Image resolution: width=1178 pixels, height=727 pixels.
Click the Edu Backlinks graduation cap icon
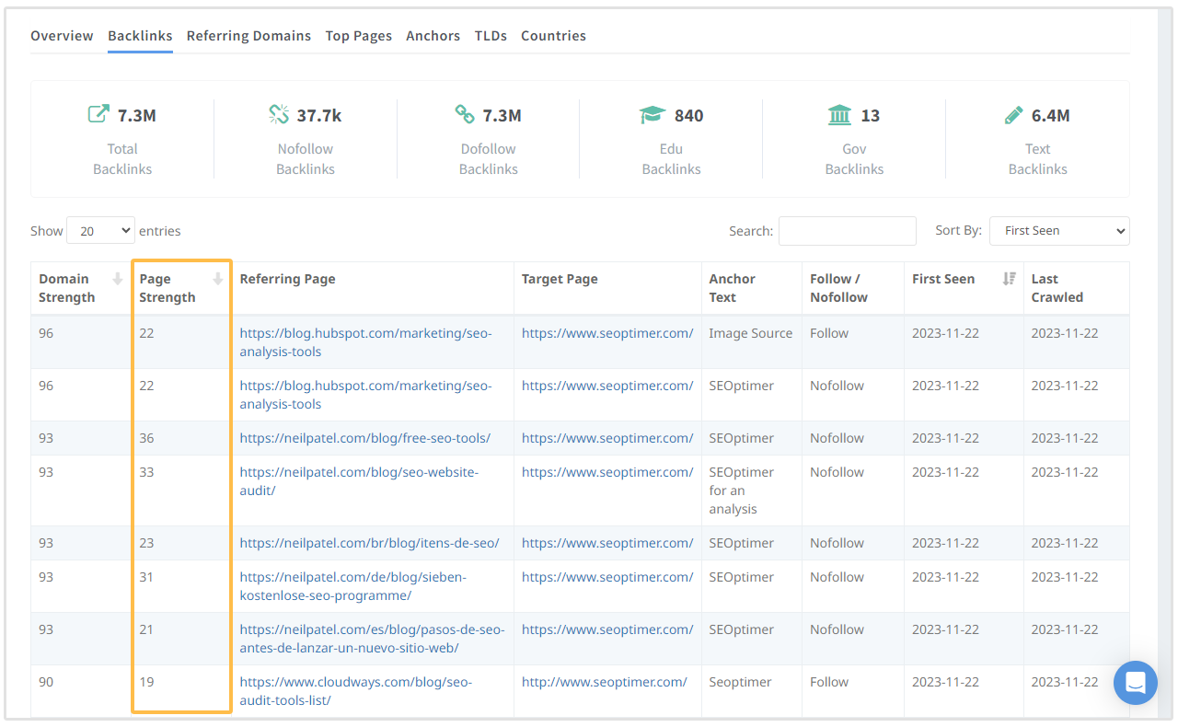pos(652,115)
